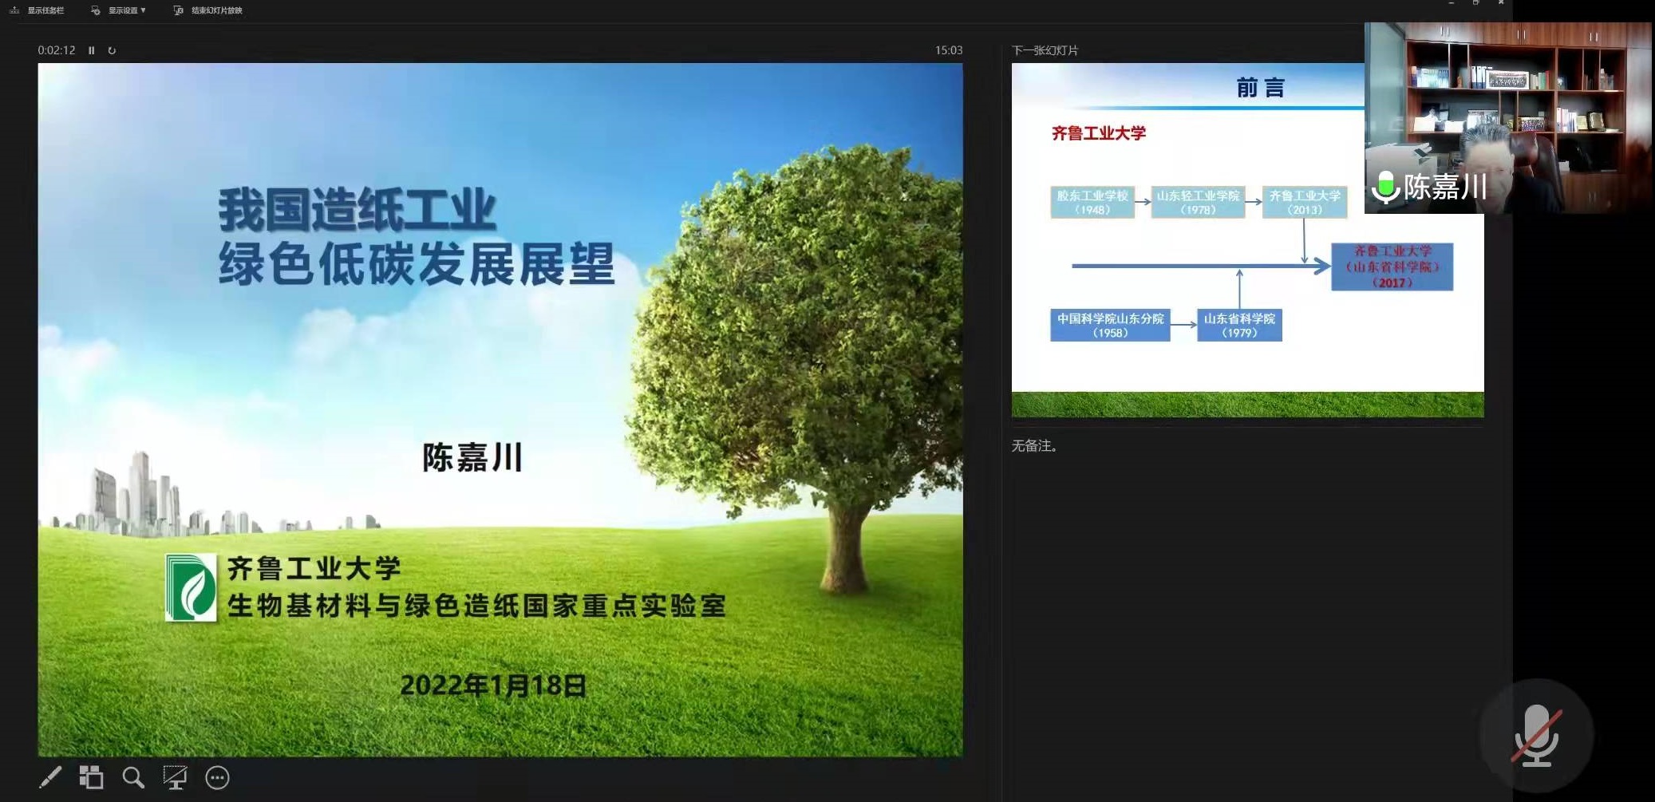
Task: Click the elapsed time 0:02:12 display
Action: [x=57, y=50]
